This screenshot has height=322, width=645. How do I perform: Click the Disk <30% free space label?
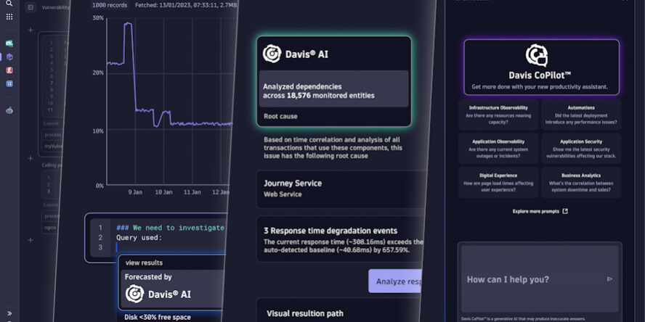(158, 317)
